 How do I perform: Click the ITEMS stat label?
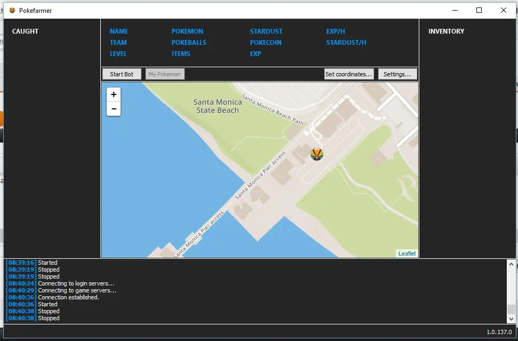(x=181, y=53)
